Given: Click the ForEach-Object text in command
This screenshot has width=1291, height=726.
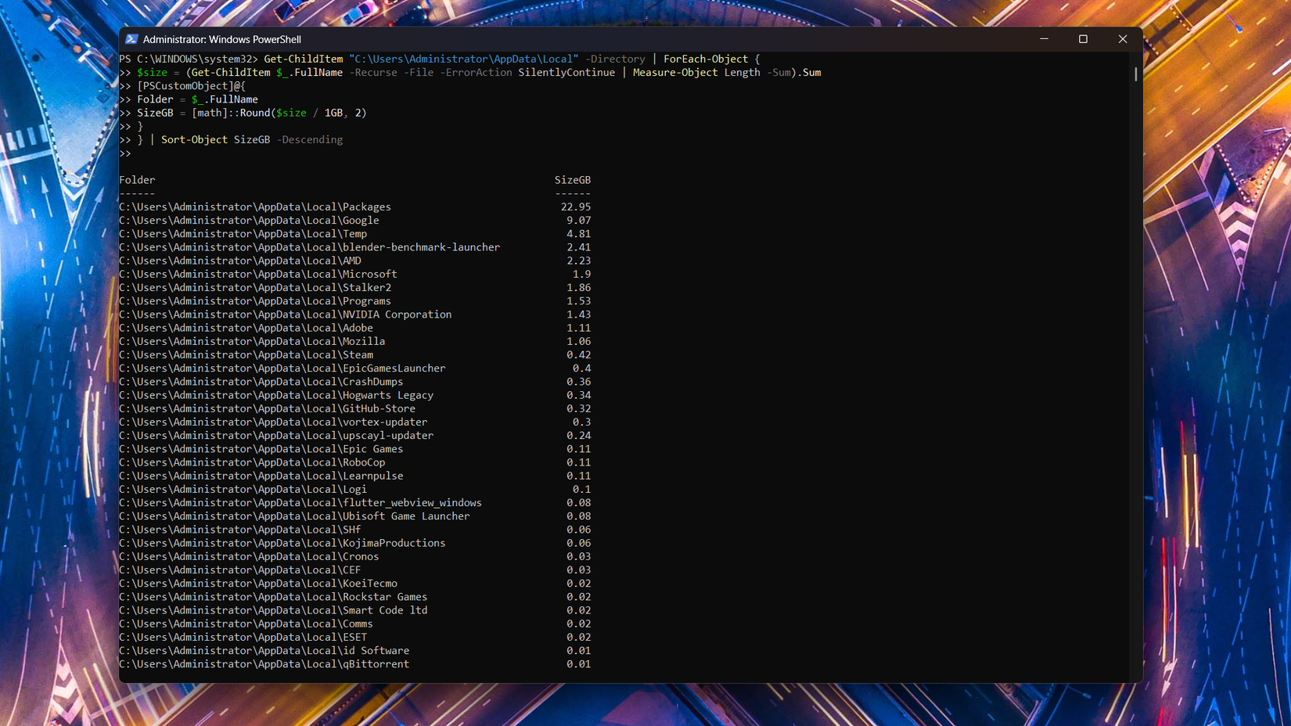Looking at the screenshot, I should [x=706, y=59].
